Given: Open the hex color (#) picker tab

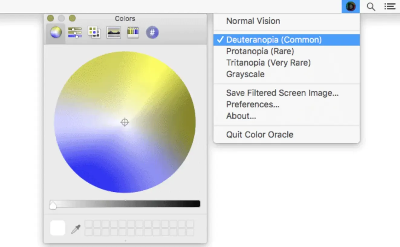Looking at the screenshot, I should pos(152,32).
